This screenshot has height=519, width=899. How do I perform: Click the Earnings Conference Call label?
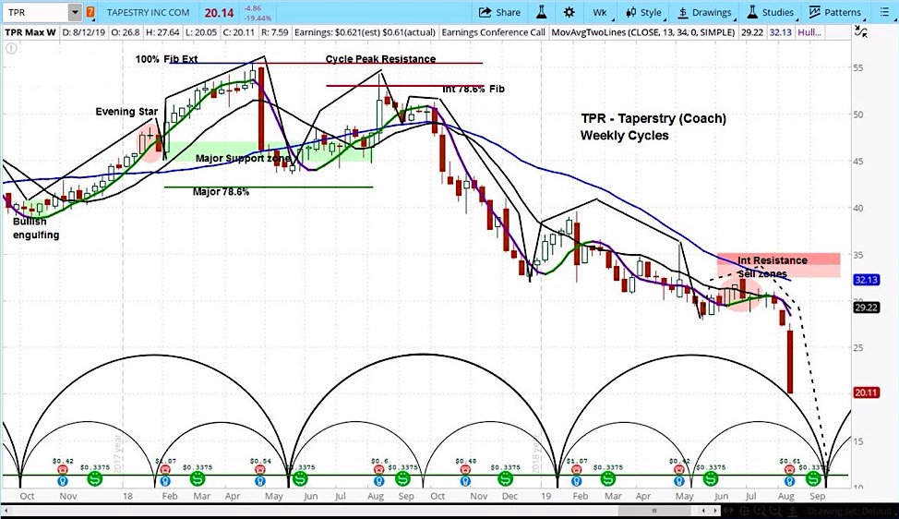pyautogui.click(x=493, y=32)
